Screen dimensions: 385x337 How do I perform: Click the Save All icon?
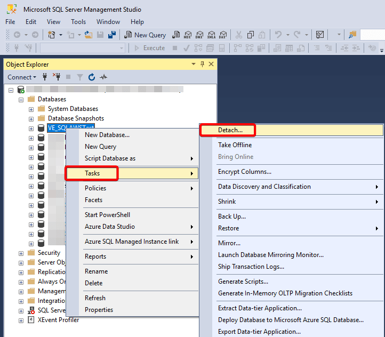tap(112, 35)
